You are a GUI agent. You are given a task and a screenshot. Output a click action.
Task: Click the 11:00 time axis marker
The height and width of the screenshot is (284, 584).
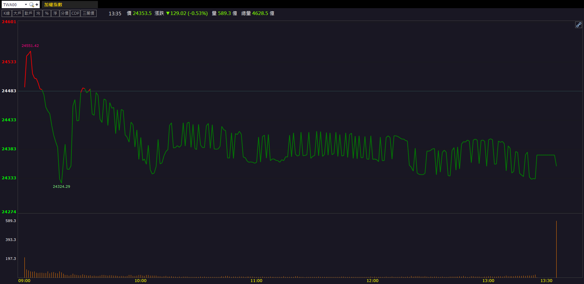click(256, 281)
